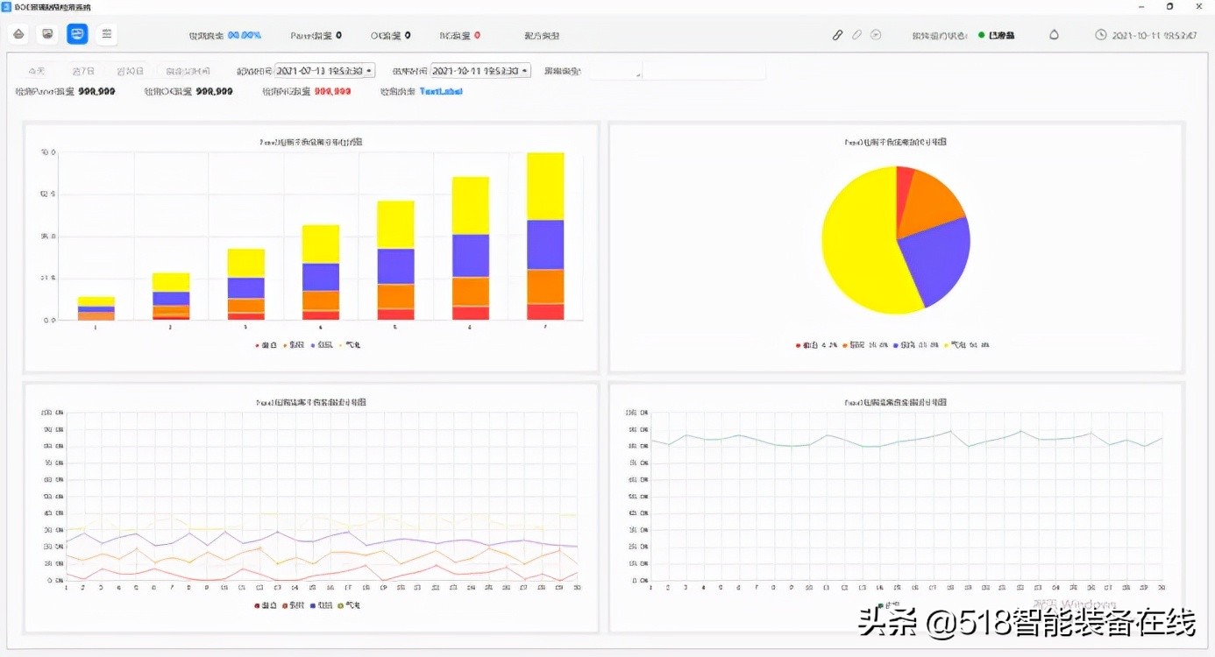Click the date-time text in top right

1155,36
